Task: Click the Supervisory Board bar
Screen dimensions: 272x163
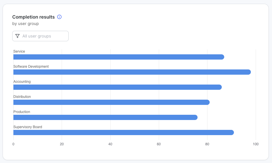Action: 123,132
